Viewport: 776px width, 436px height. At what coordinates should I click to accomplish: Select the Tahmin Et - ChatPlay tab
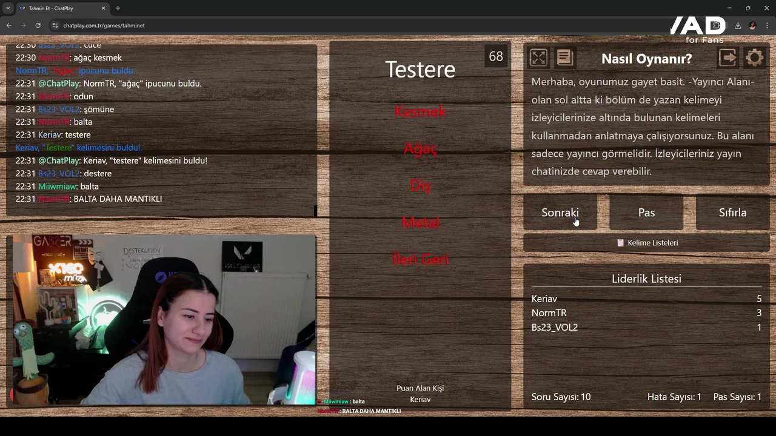click(x=62, y=8)
